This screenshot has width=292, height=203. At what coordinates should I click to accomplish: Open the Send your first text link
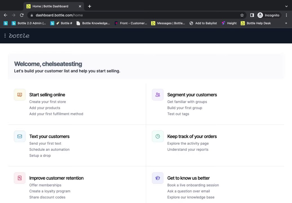pyautogui.click(x=45, y=144)
